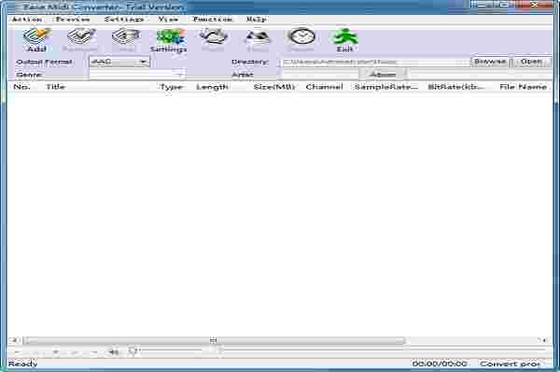Click into the Artist input field

click(319, 75)
